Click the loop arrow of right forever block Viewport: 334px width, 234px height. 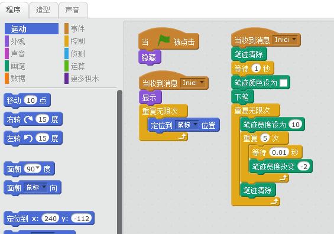tap(274, 201)
